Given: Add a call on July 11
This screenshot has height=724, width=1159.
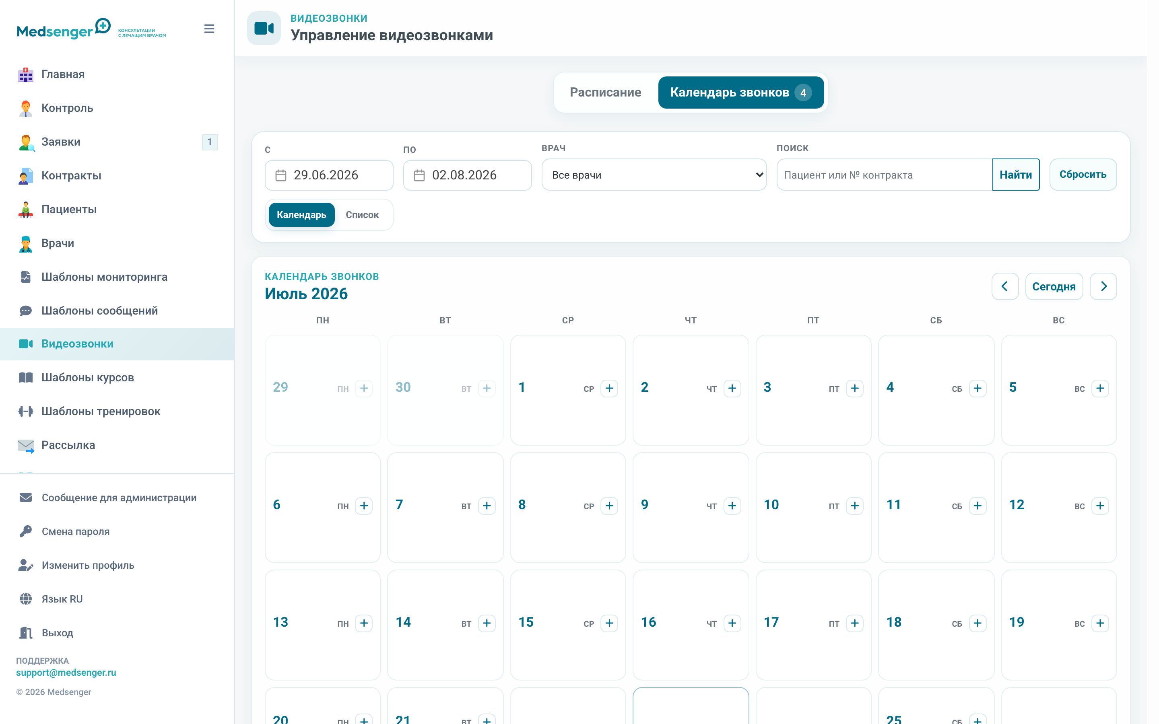Looking at the screenshot, I should tap(978, 506).
